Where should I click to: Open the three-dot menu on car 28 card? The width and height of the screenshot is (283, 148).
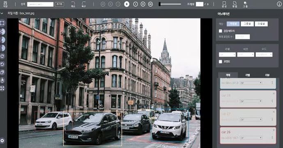pyautogui.click(x=272, y=101)
